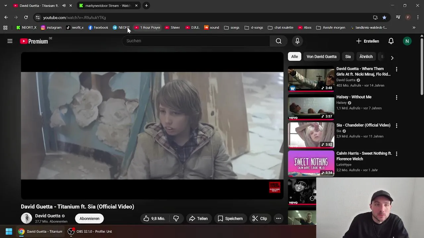The height and width of the screenshot is (238, 424).
Task: Reload the page with refresh icon
Action: pyautogui.click(x=26, y=17)
